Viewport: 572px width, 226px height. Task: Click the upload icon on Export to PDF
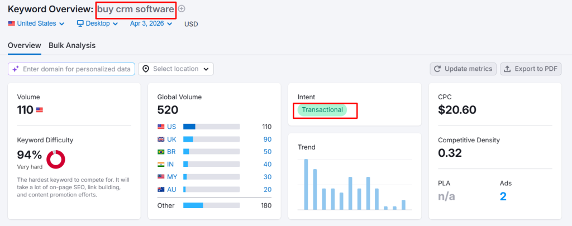pyautogui.click(x=507, y=69)
